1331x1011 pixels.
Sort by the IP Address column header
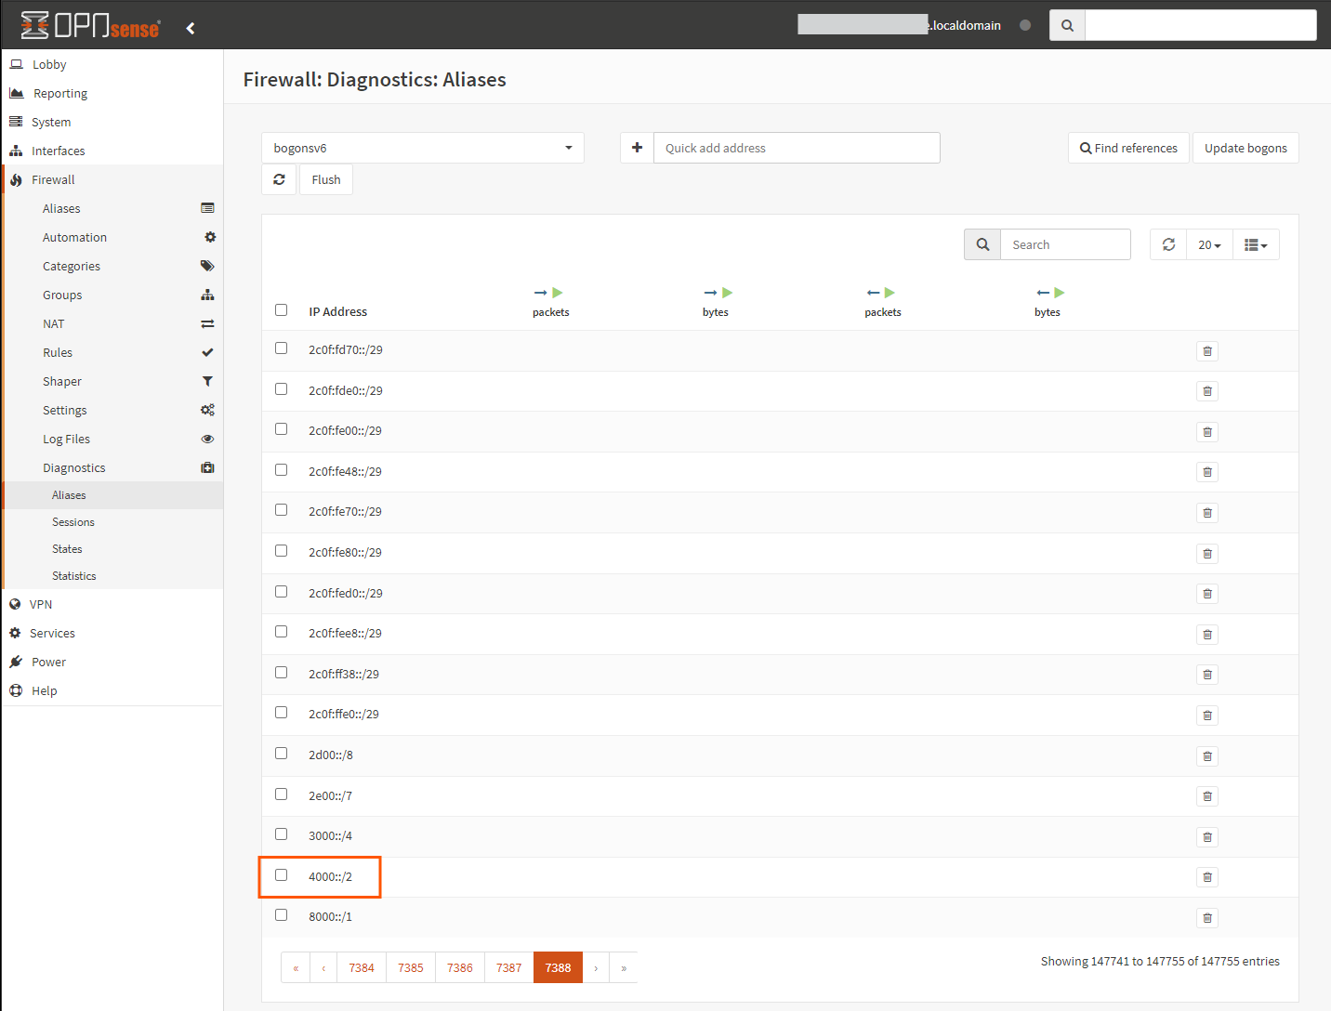(x=337, y=311)
